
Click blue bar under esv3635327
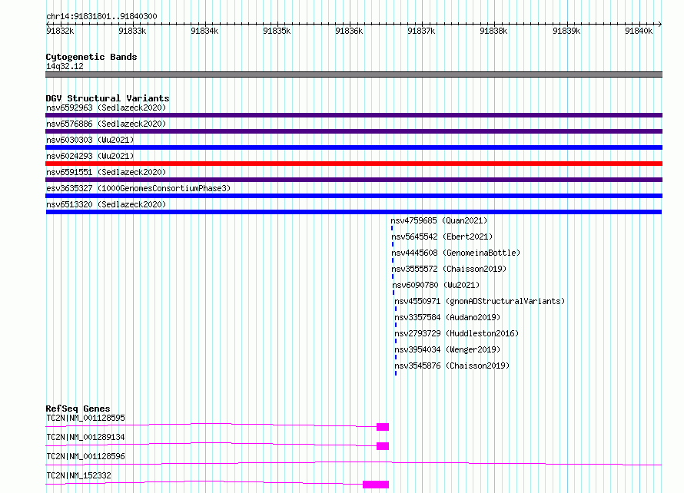click(354, 196)
